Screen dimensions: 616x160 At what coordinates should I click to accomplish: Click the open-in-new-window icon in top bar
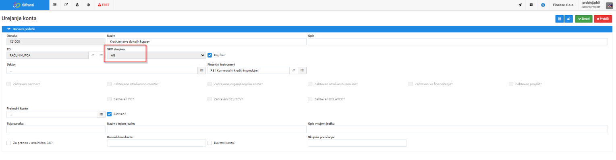point(66,5)
